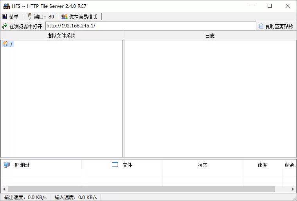
Task: Click the plug icon beside 端口
Action: pyautogui.click(x=30, y=16)
